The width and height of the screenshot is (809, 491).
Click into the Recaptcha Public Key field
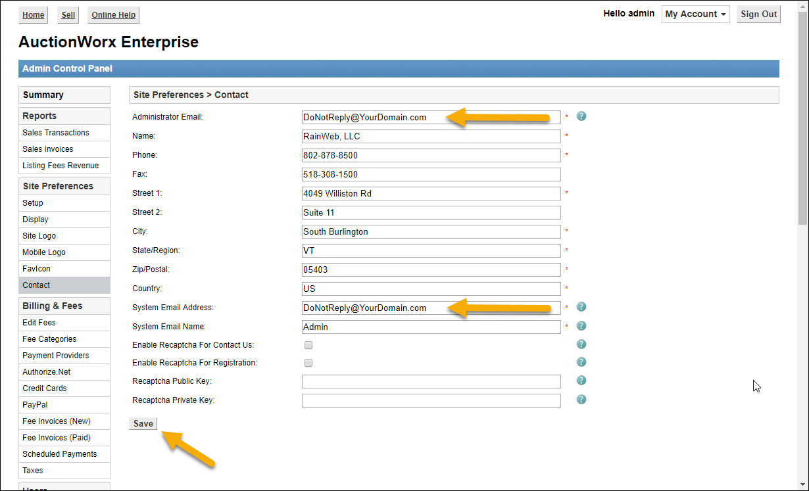431,381
